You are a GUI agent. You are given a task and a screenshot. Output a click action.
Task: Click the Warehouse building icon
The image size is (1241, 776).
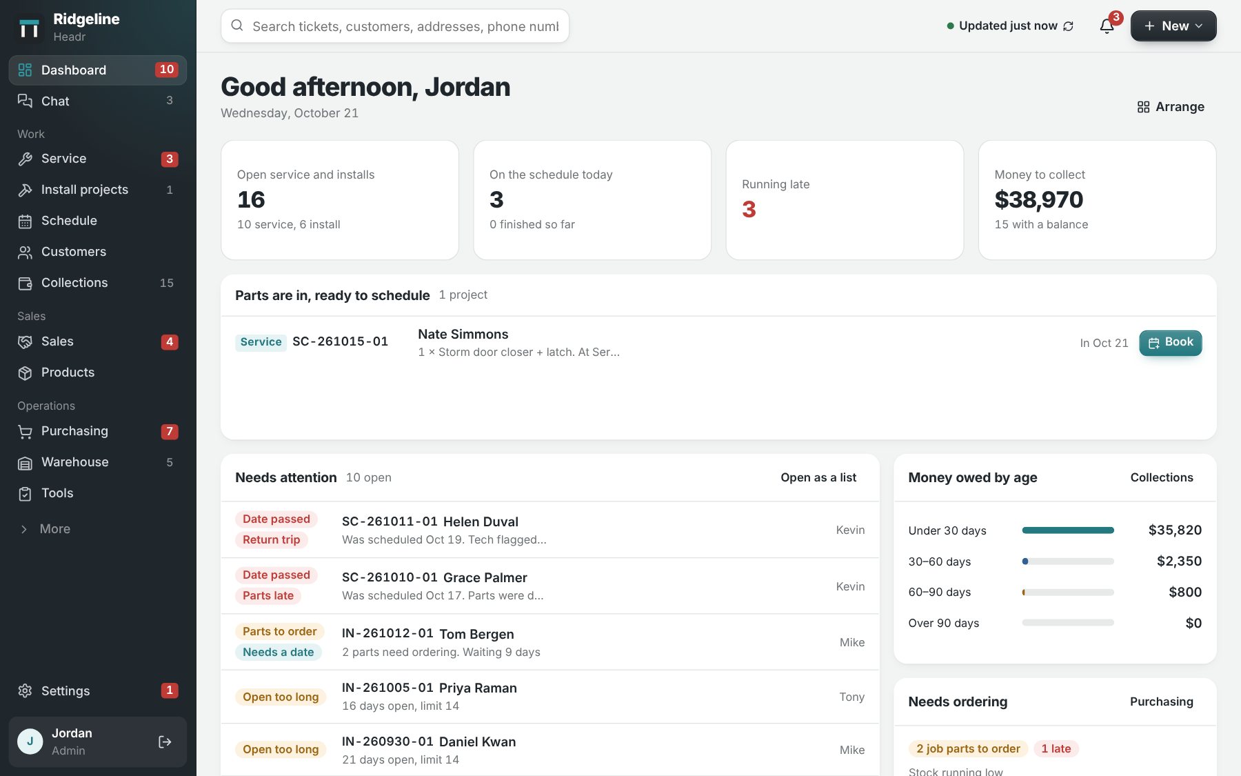[25, 462]
